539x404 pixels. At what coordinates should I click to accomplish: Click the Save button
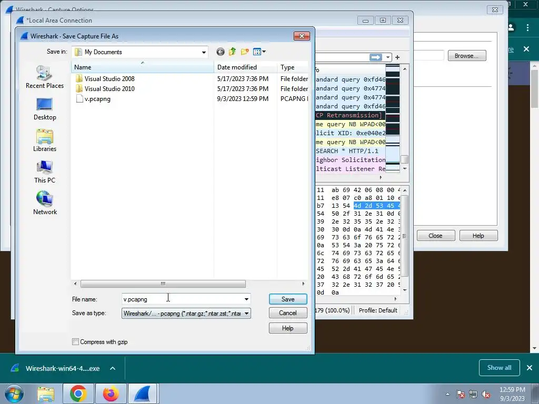coord(288,299)
